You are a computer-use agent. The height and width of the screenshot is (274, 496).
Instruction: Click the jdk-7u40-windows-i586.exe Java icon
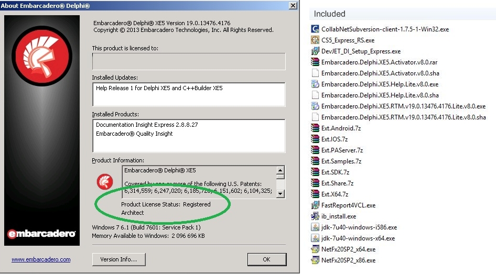[x=315, y=227]
